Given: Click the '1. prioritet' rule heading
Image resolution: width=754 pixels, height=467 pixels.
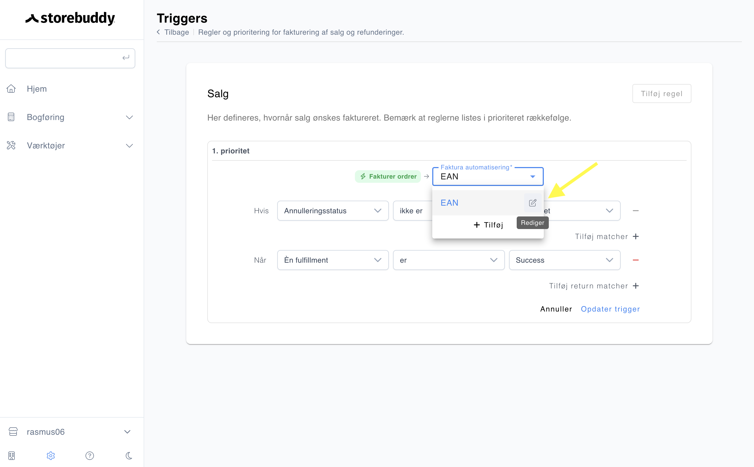Looking at the screenshot, I should [x=231, y=151].
